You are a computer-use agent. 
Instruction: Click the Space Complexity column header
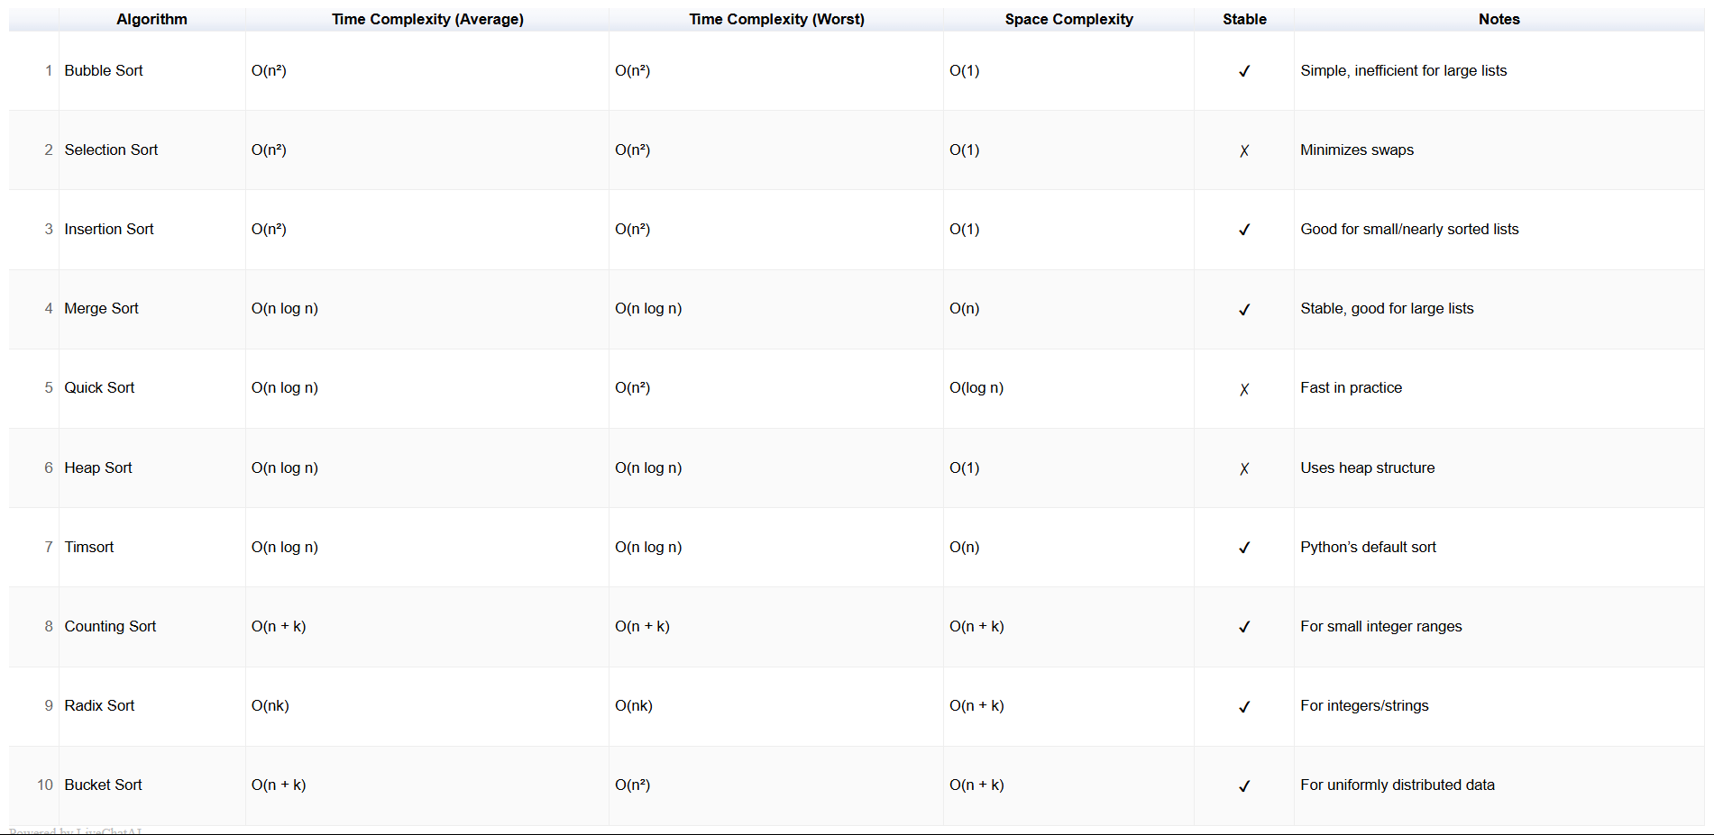[1068, 19]
